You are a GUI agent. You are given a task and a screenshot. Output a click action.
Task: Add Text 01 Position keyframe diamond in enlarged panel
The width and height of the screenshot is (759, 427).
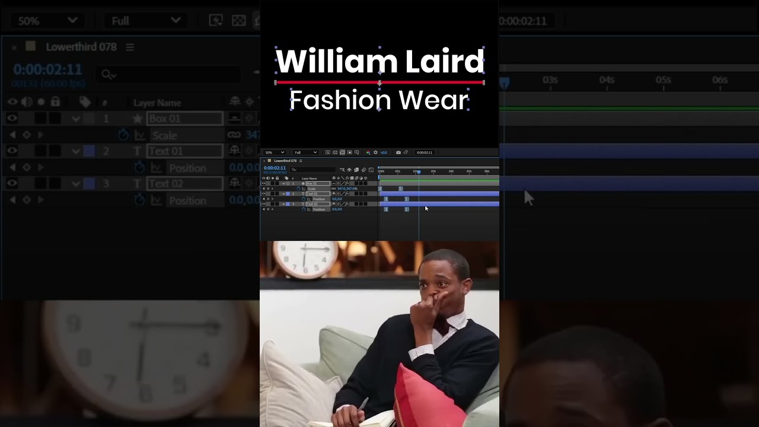[26, 168]
